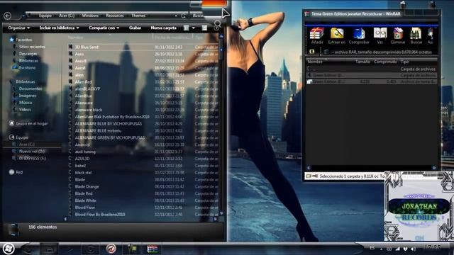Open the red compass taskbar icon

(111, 249)
